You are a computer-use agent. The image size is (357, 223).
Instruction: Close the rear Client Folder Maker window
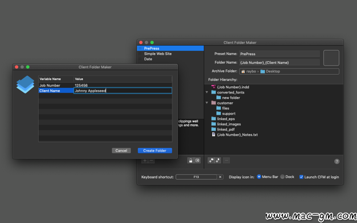[x=141, y=43]
